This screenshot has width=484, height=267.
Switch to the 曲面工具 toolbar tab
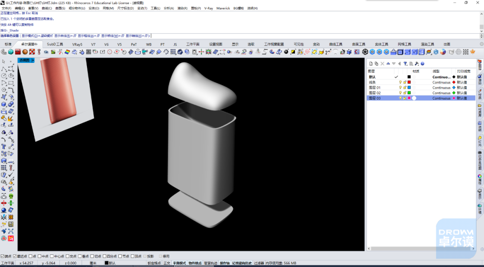pos(359,44)
